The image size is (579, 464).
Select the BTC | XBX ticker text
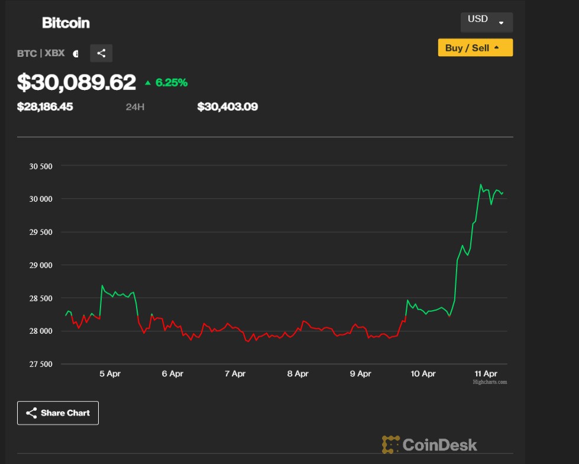[41, 53]
